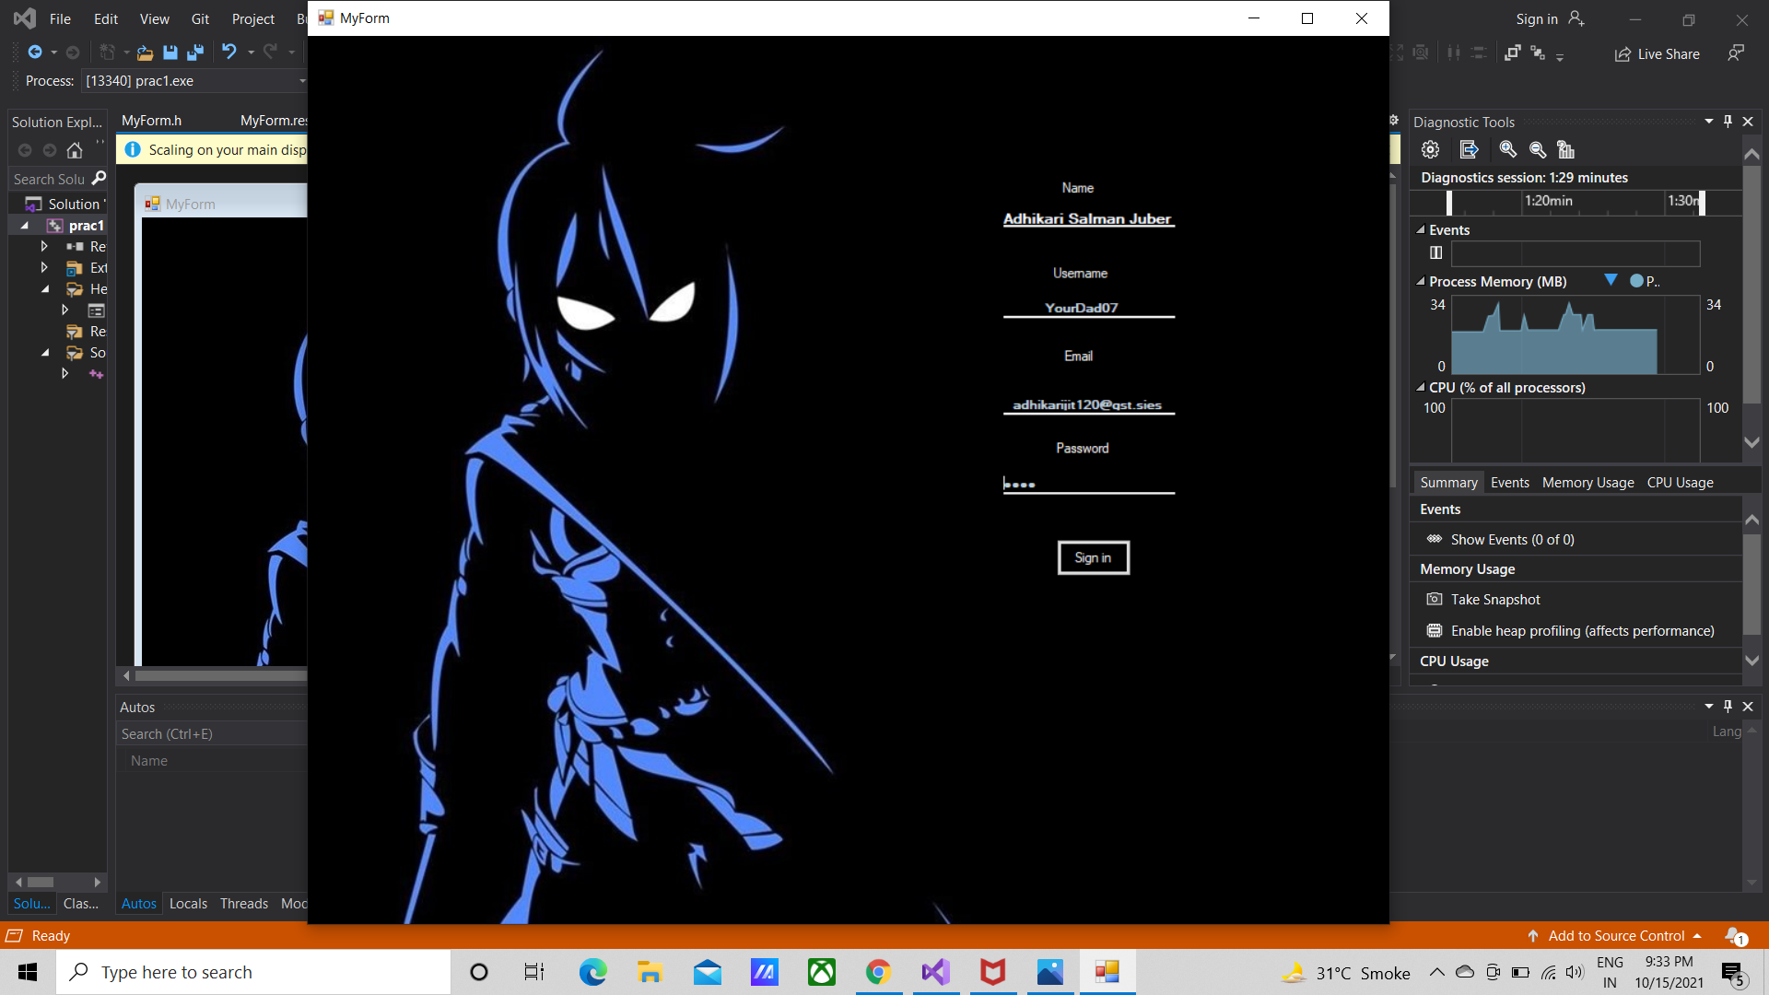Open Diagnostic Tools settings gear icon

coord(1430,149)
